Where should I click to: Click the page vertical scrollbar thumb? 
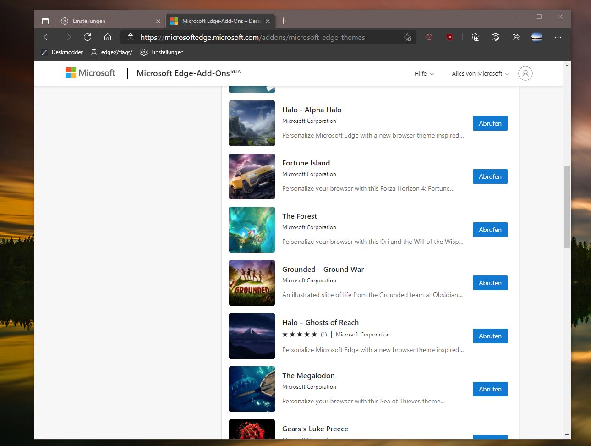click(x=567, y=207)
